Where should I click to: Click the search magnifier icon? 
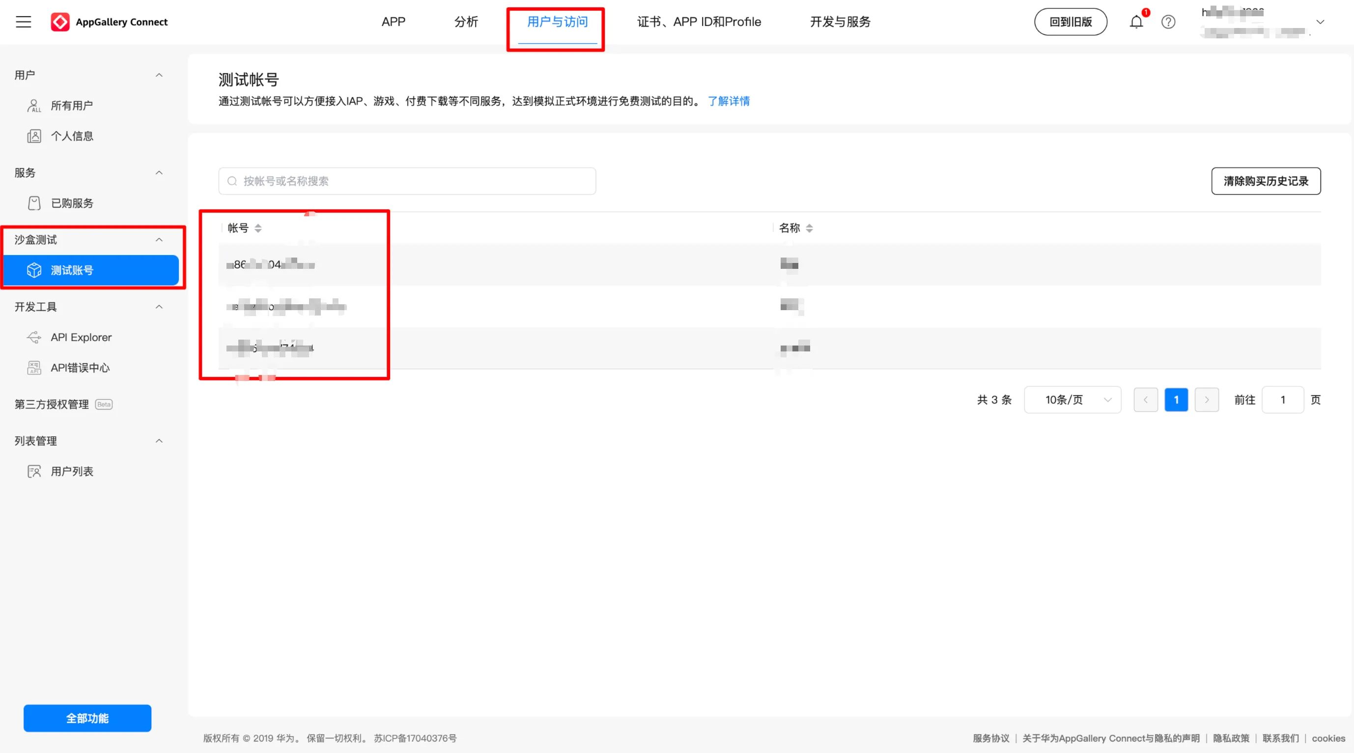pos(232,181)
